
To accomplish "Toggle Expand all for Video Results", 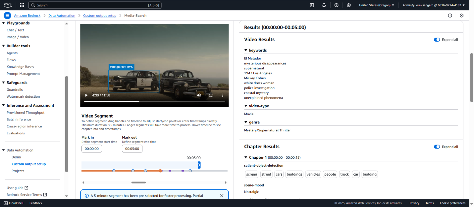I will pyautogui.click(x=437, y=40).
